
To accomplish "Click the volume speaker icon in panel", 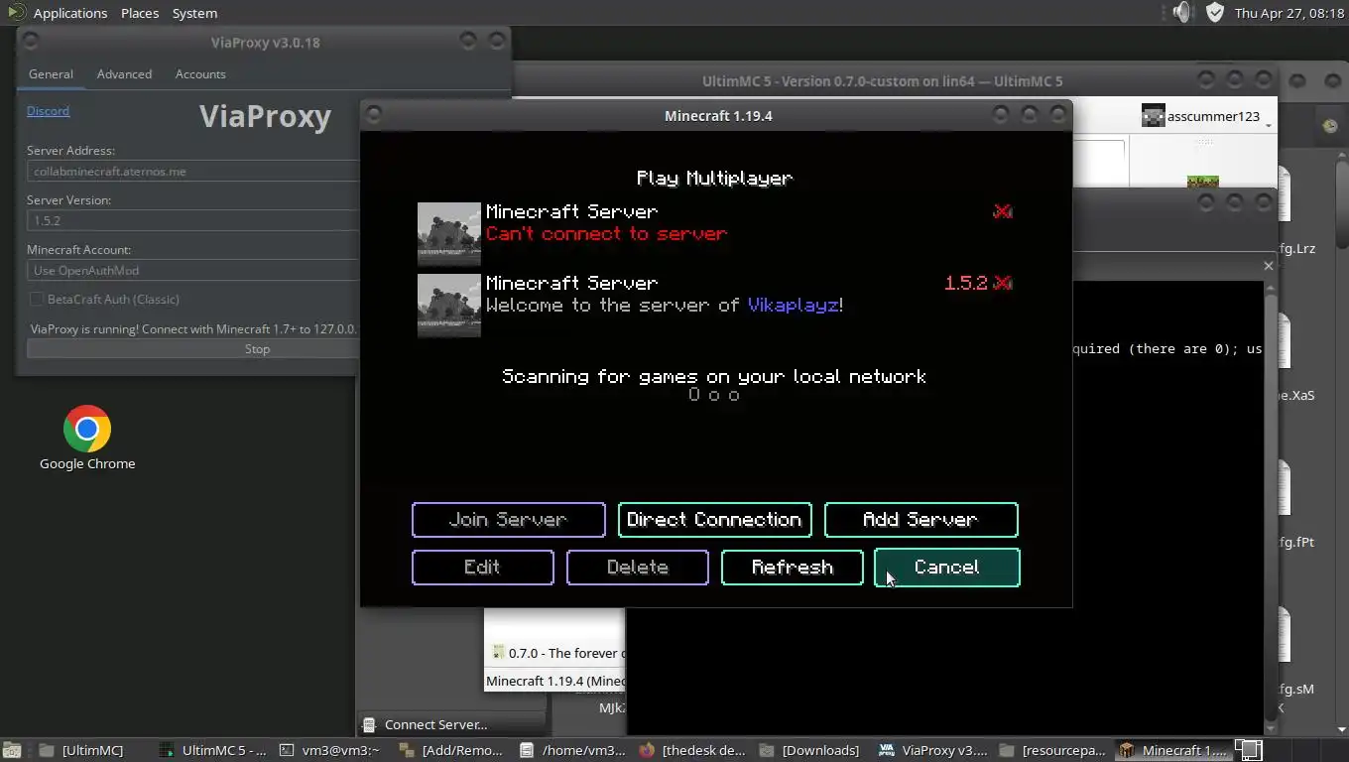I will click(1182, 12).
